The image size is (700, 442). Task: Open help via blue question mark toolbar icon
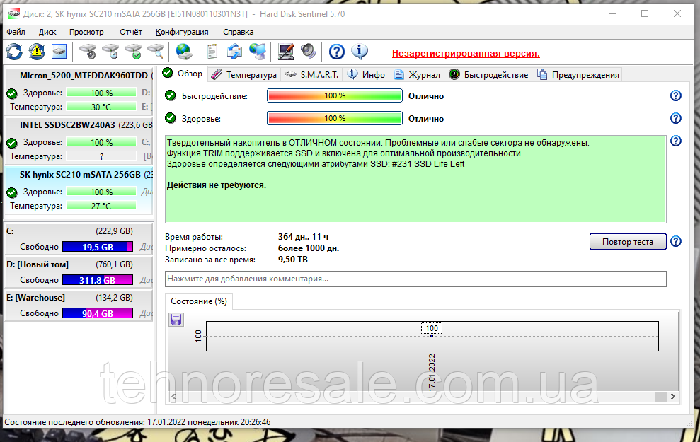337,52
